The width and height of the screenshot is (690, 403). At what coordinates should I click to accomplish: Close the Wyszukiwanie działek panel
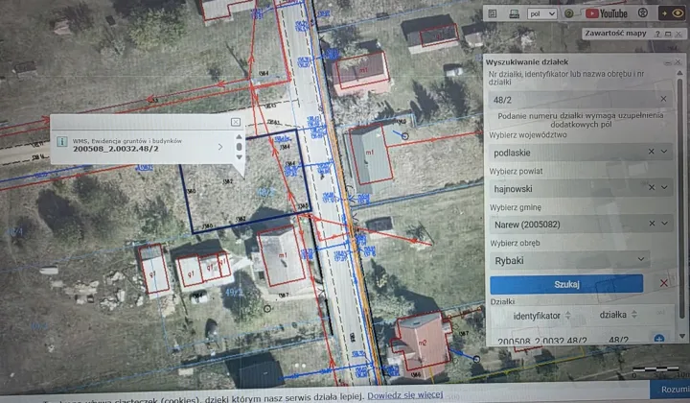(x=678, y=62)
